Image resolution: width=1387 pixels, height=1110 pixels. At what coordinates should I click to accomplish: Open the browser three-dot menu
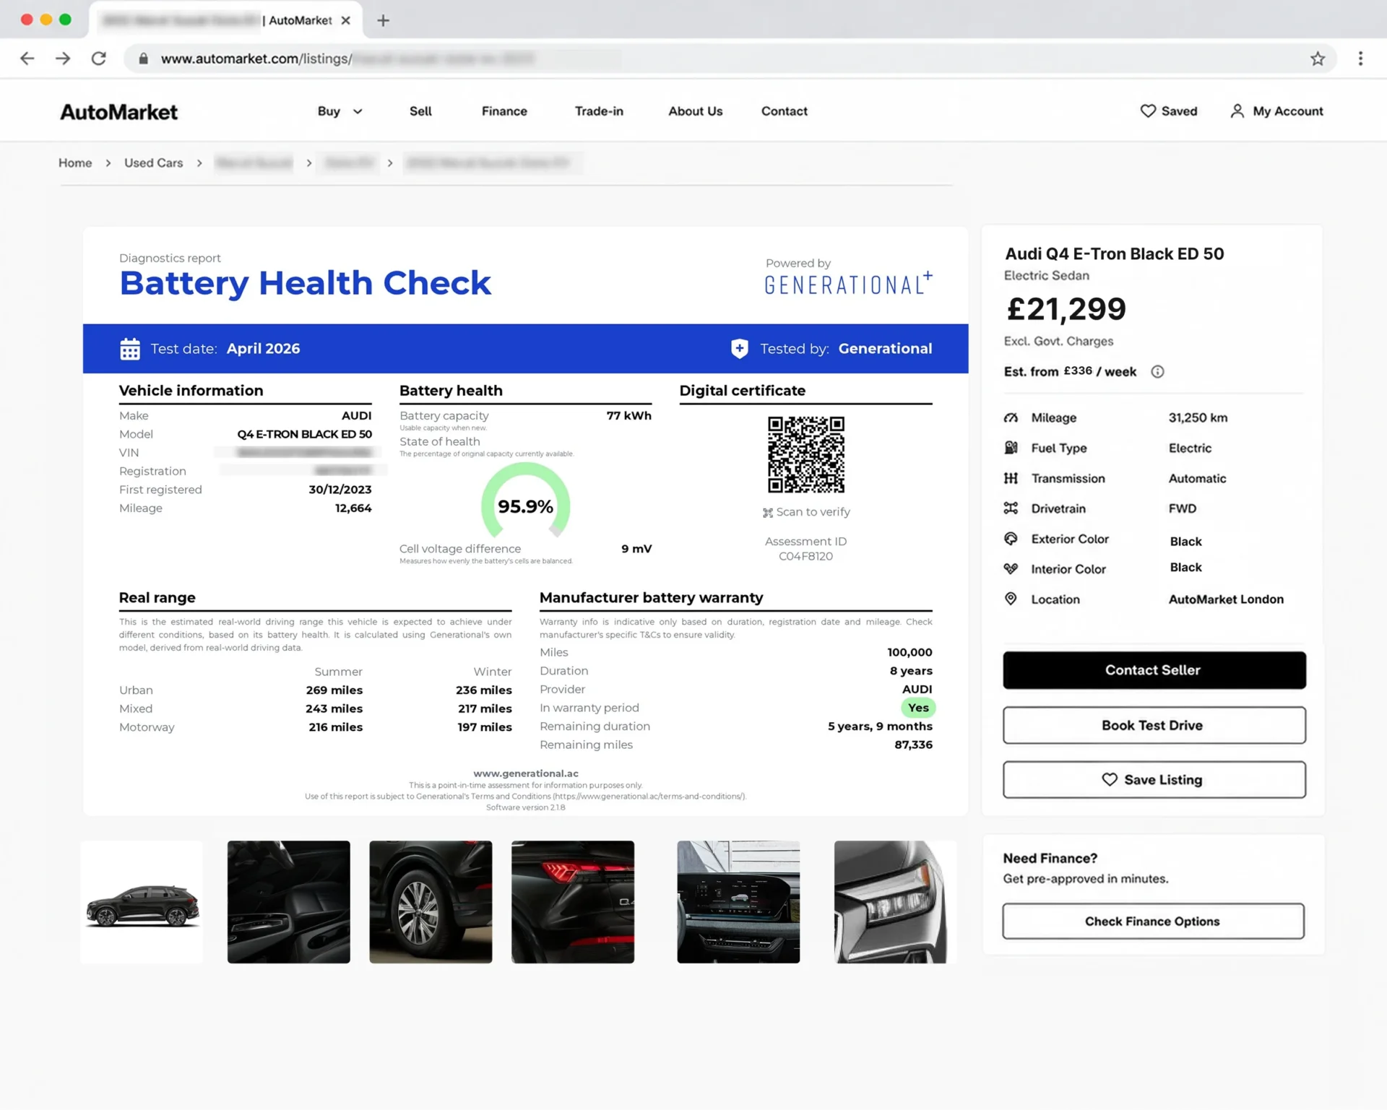pyautogui.click(x=1360, y=58)
